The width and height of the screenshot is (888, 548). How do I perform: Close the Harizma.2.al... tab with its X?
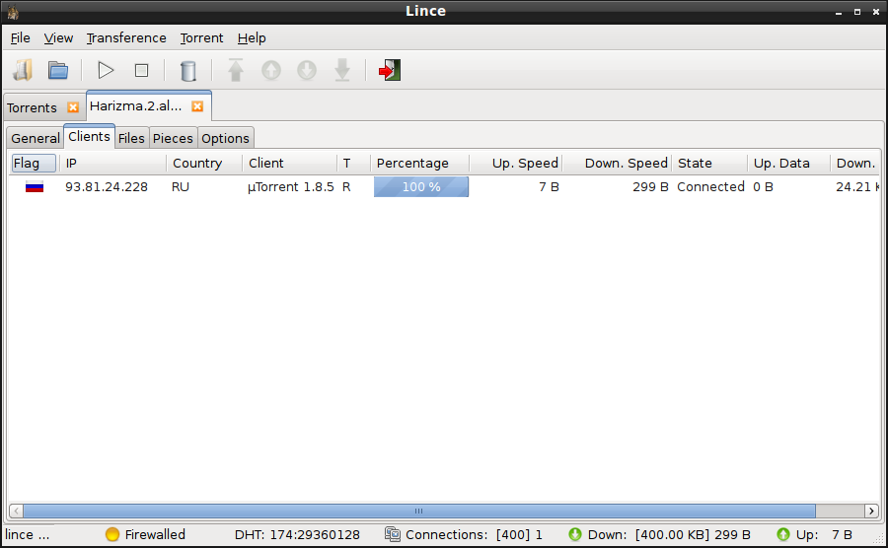pos(197,106)
